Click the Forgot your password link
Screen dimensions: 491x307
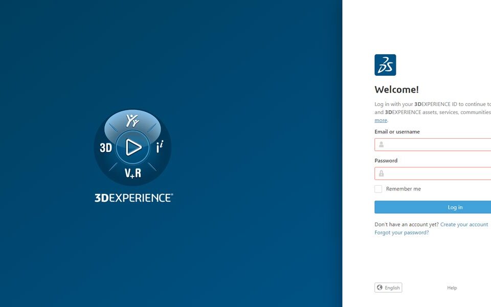point(401,232)
